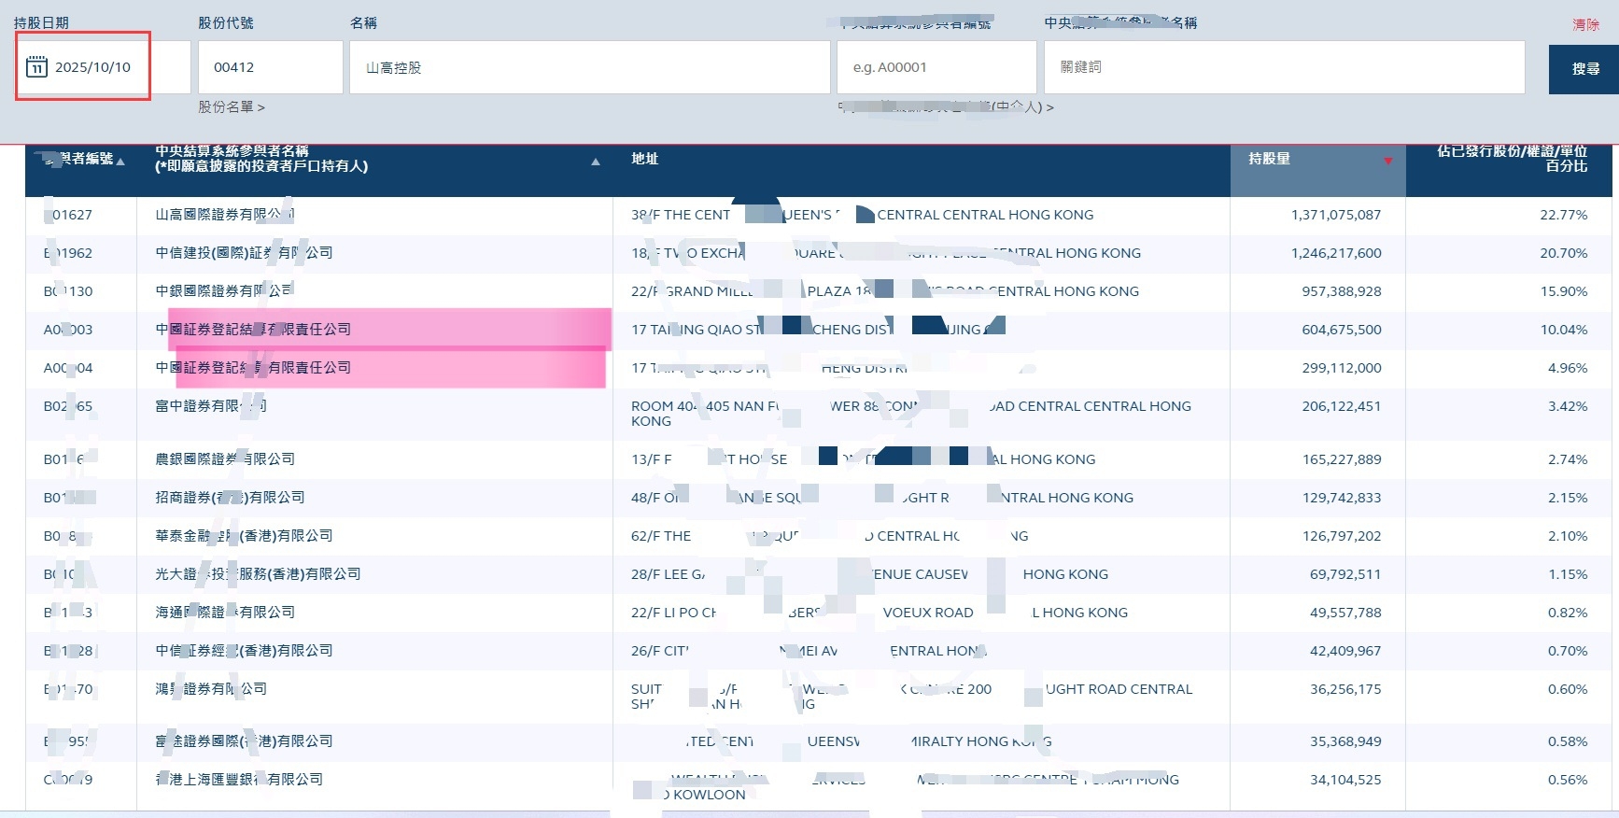The width and height of the screenshot is (1619, 818).
Task: Sort by participant ID using the header arrow
Action: (120, 162)
